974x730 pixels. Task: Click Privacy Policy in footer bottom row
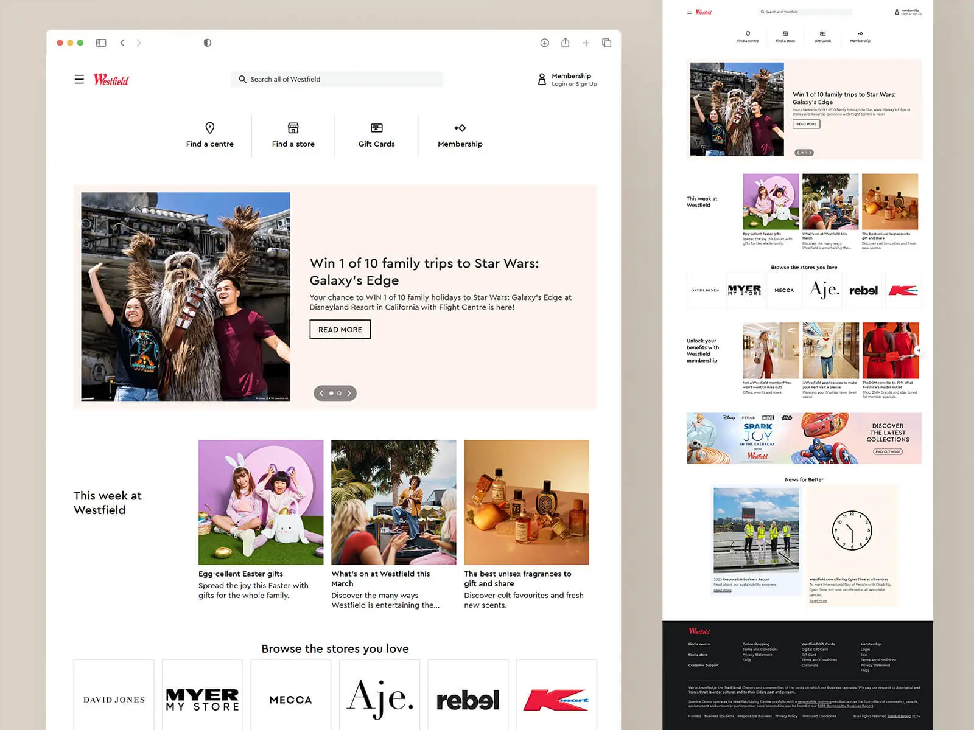786,716
